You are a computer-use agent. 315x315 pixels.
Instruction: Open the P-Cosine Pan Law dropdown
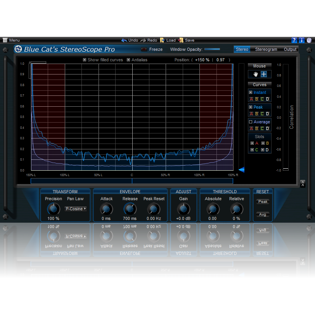click(75, 209)
